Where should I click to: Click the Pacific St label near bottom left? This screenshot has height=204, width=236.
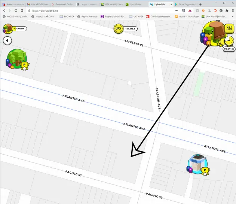tap(74, 173)
